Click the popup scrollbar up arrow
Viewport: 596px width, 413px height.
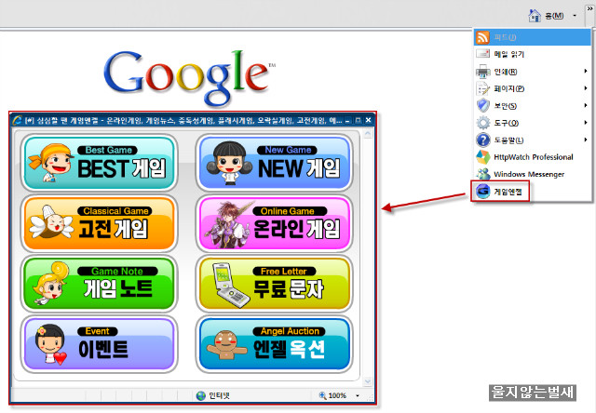pyautogui.click(x=368, y=134)
